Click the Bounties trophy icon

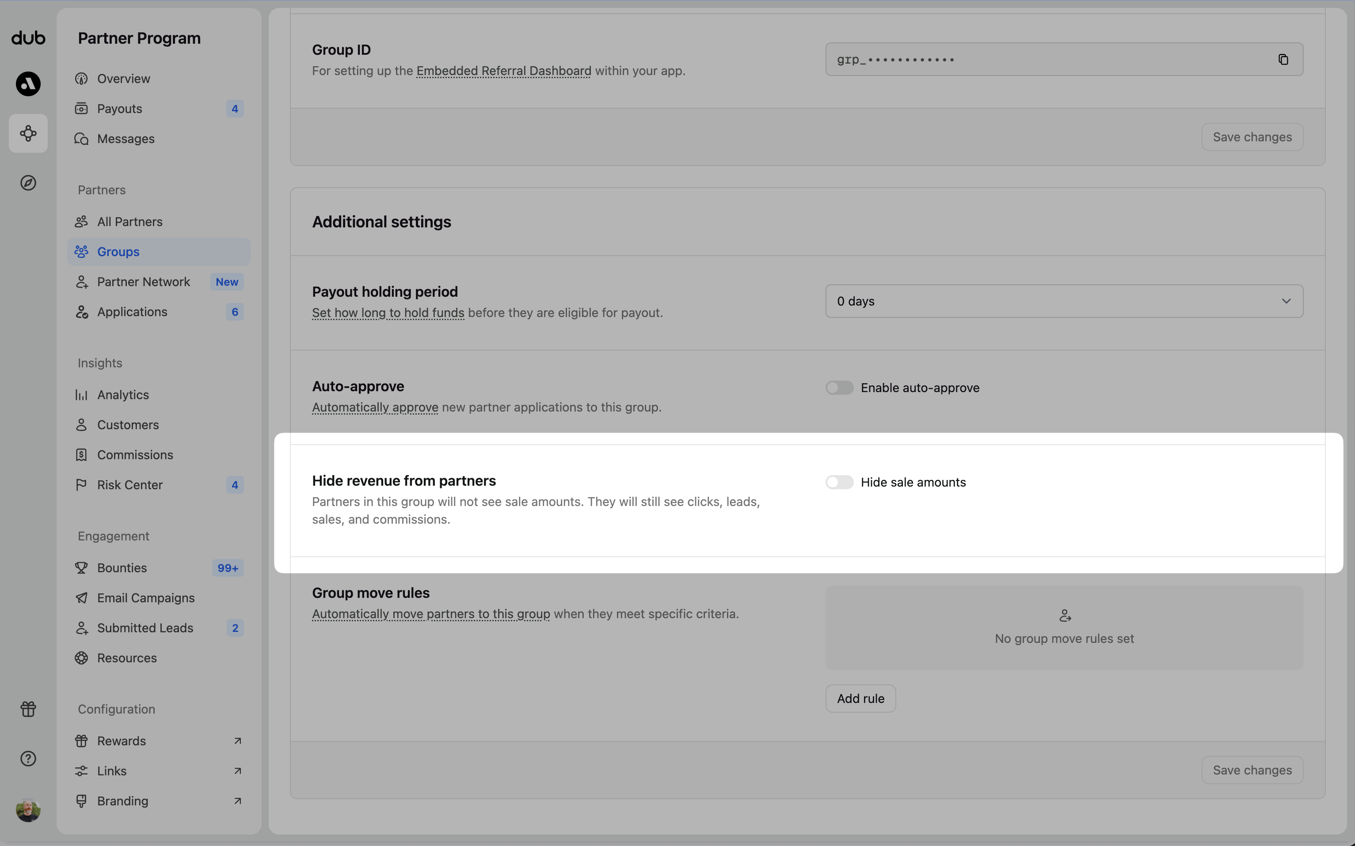pos(82,568)
